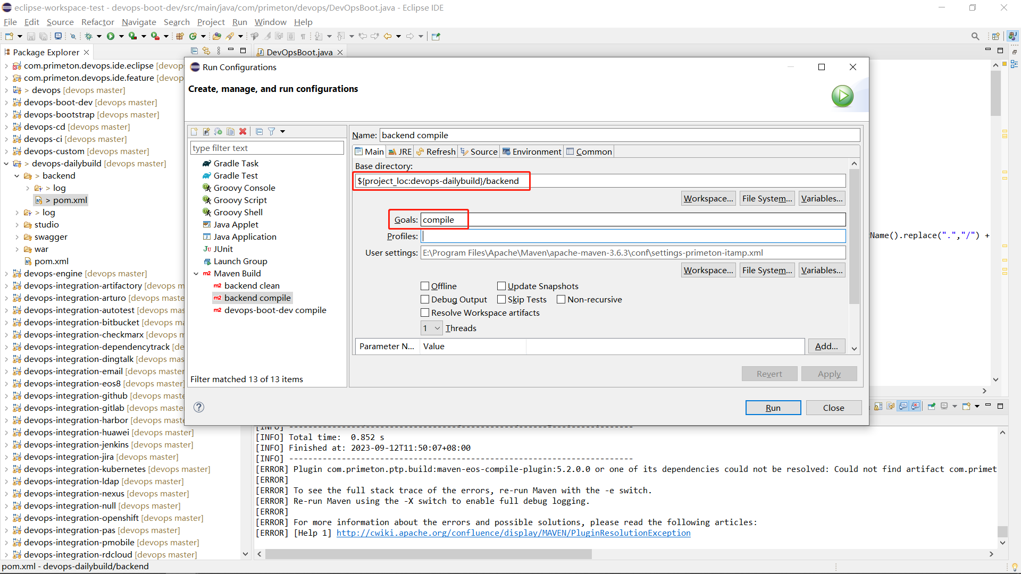Click the help question mark icon

(x=199, y=407)
